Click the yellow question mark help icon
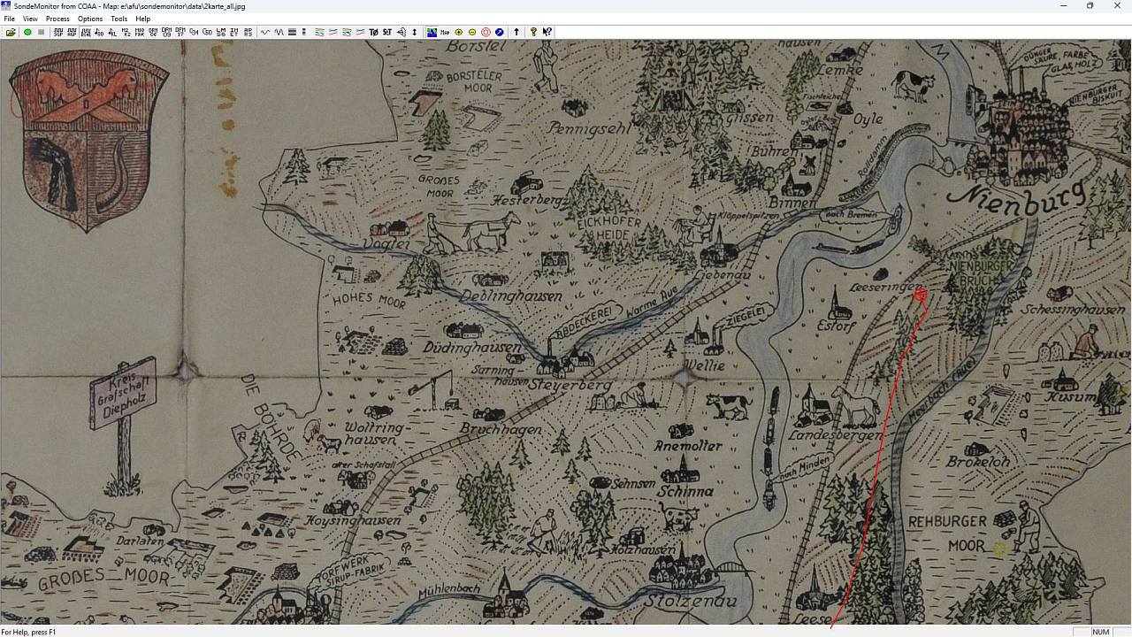 click(x=533, y=32)
